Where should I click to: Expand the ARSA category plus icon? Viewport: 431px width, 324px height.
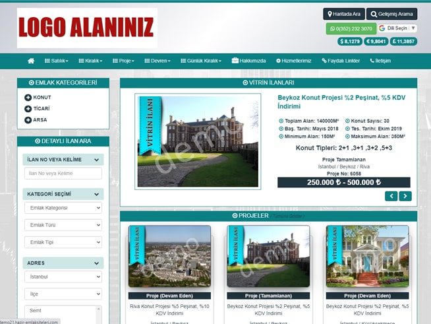click(x=28, y=120)
